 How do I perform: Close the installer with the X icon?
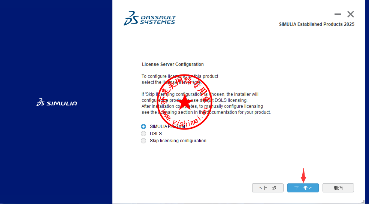point(351,14)
